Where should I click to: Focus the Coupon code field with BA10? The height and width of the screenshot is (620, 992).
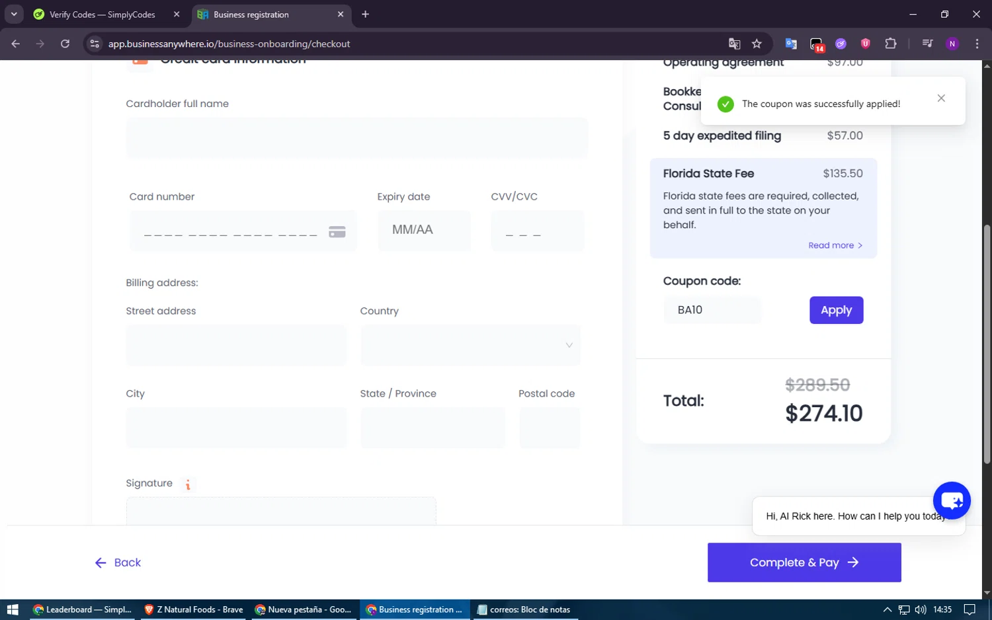(x=712, y=310)
